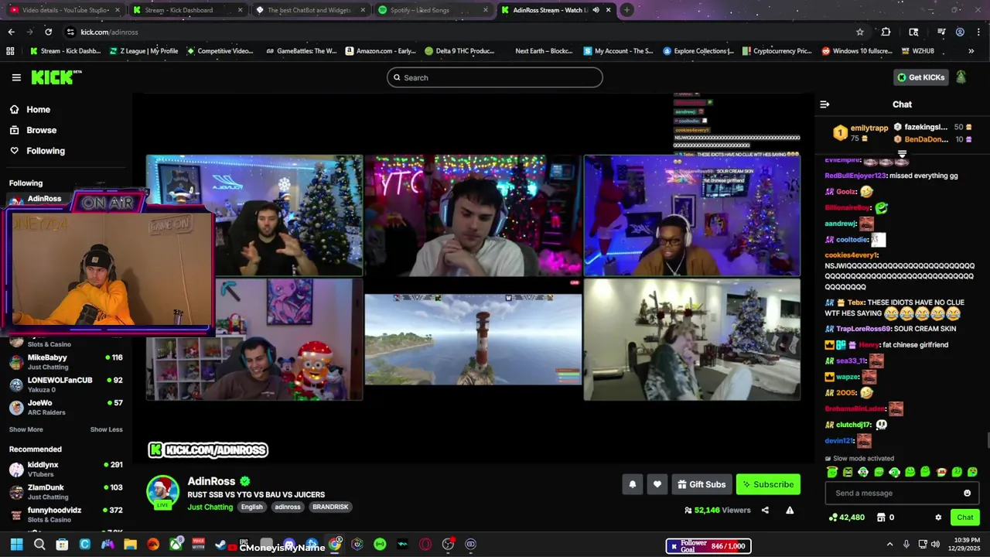The height and width of the screenshot is (557, 990).
Task: Open LONEWOLFanCUB channel in sidebar
Action: 66,384
